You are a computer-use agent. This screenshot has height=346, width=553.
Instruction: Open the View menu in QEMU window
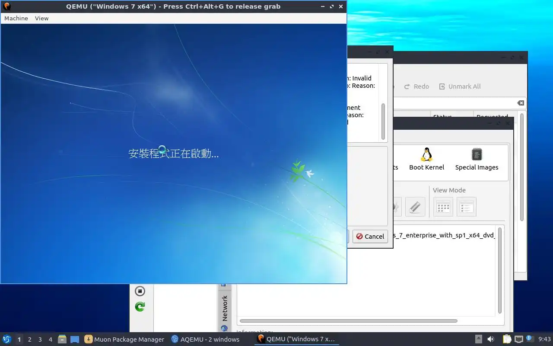(x=41, y=18)
